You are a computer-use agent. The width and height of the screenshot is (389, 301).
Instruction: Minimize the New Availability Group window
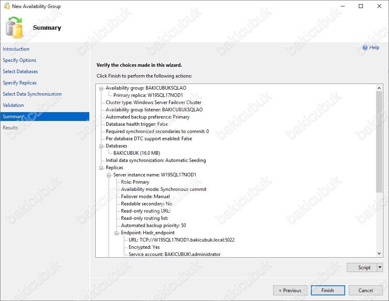(343, 6)
